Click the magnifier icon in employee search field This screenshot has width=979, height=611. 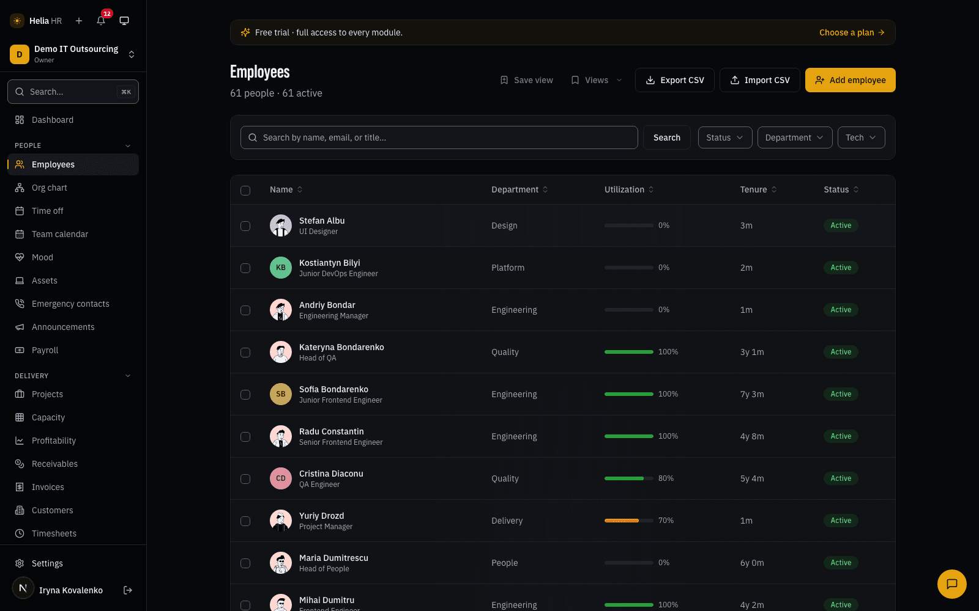253,137
